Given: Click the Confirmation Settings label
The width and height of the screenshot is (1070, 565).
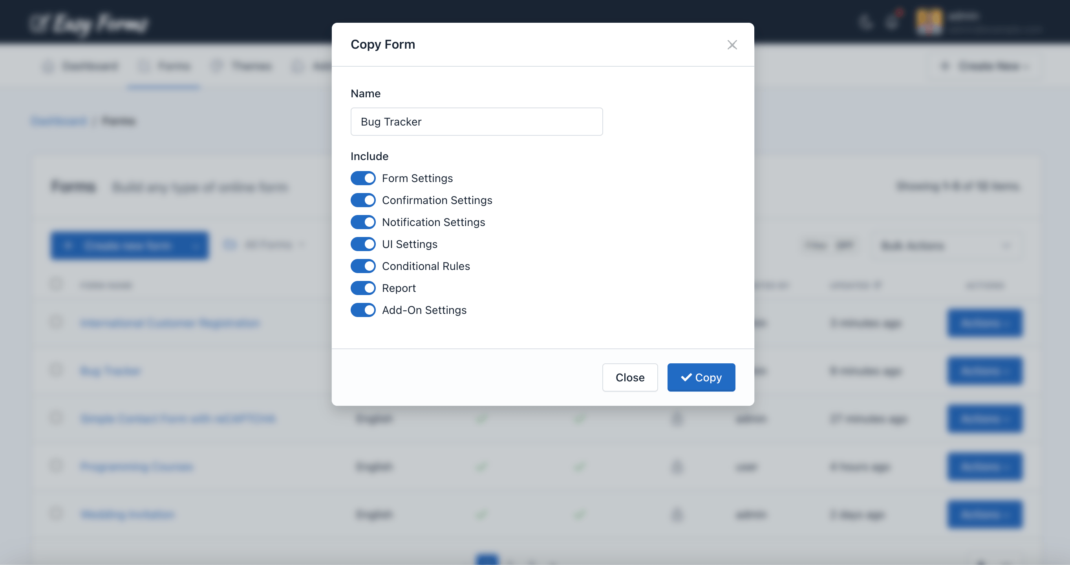Looking at the screenshot, I should [437, 200].
